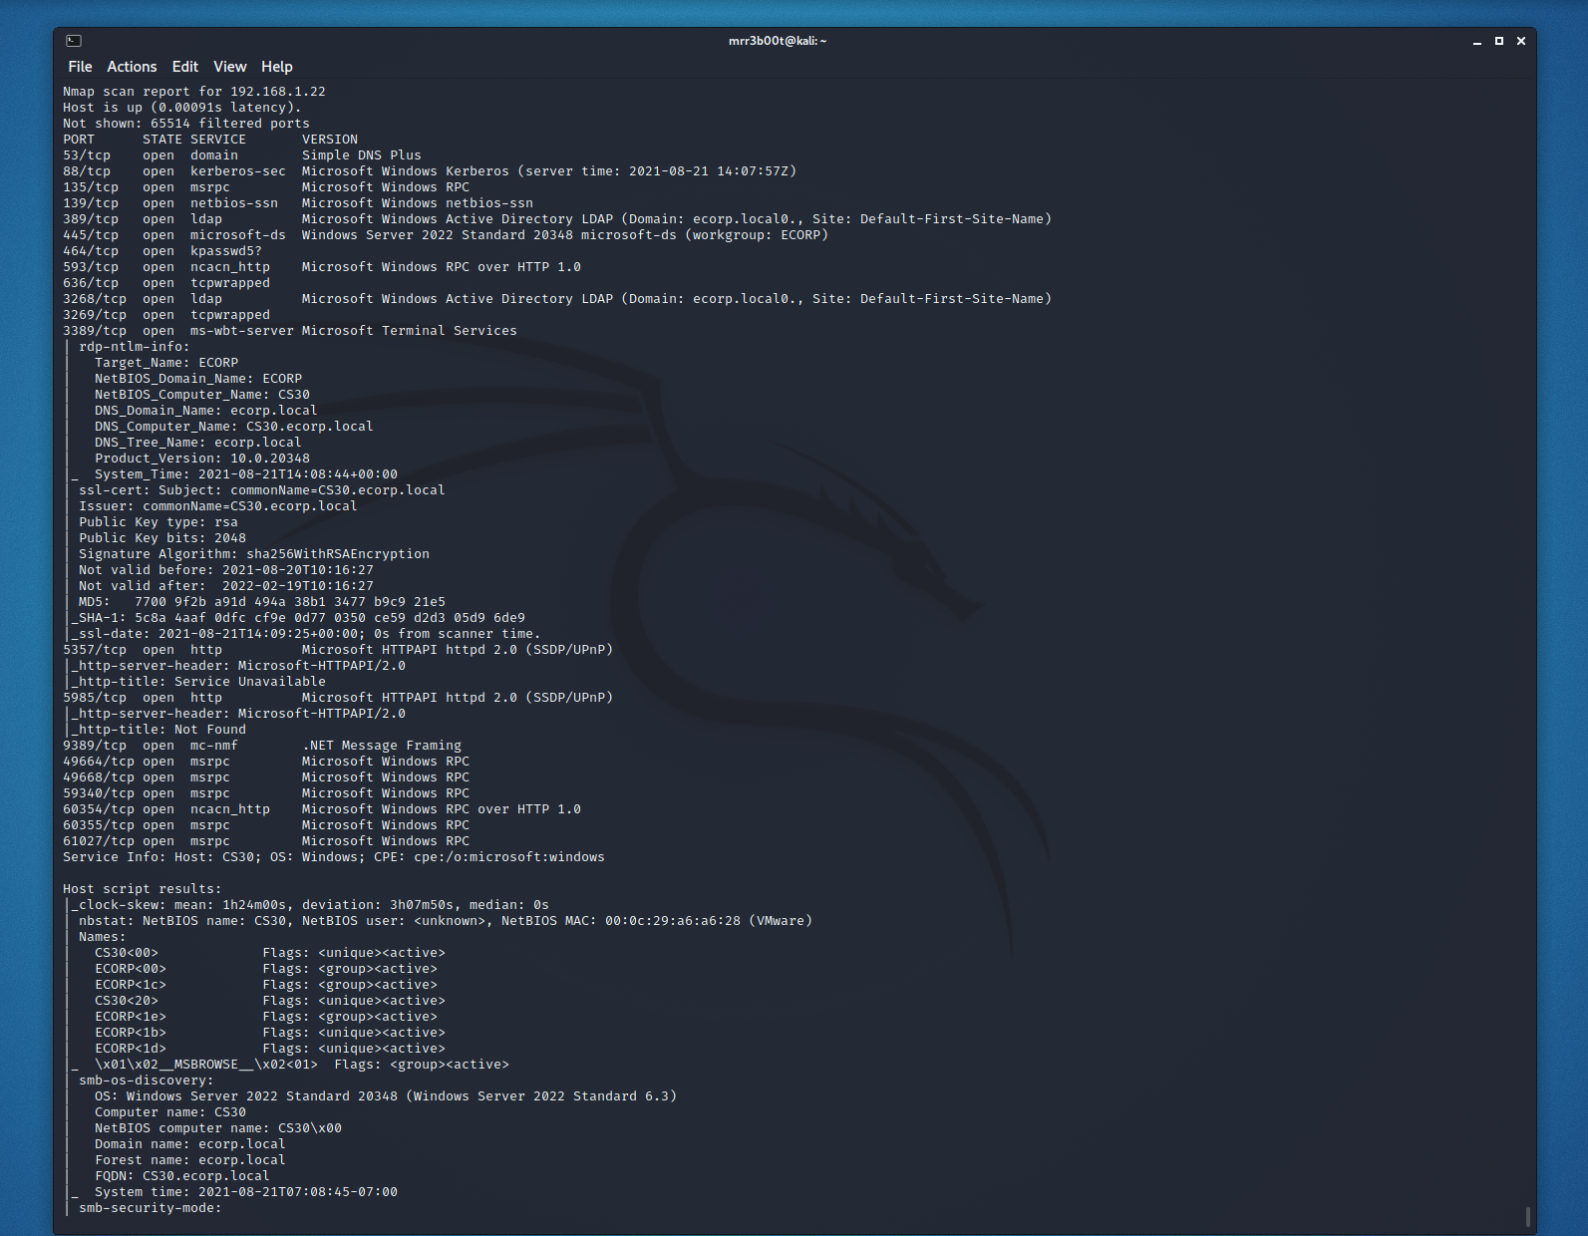Open the Actions menu
Image resolution: width=1588 pixels, height=1236 pixels.
pos(132,67)
